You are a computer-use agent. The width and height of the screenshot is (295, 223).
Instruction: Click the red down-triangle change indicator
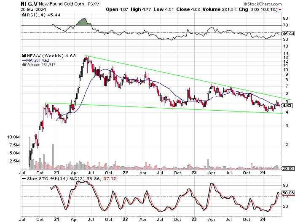tap(280, 10)
